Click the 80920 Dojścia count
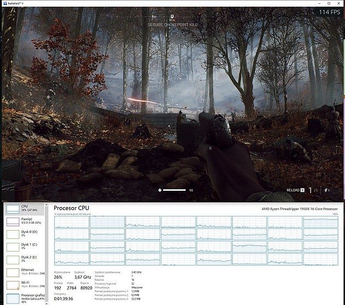This screenshot has width=345, height=305. pos(87,288)
